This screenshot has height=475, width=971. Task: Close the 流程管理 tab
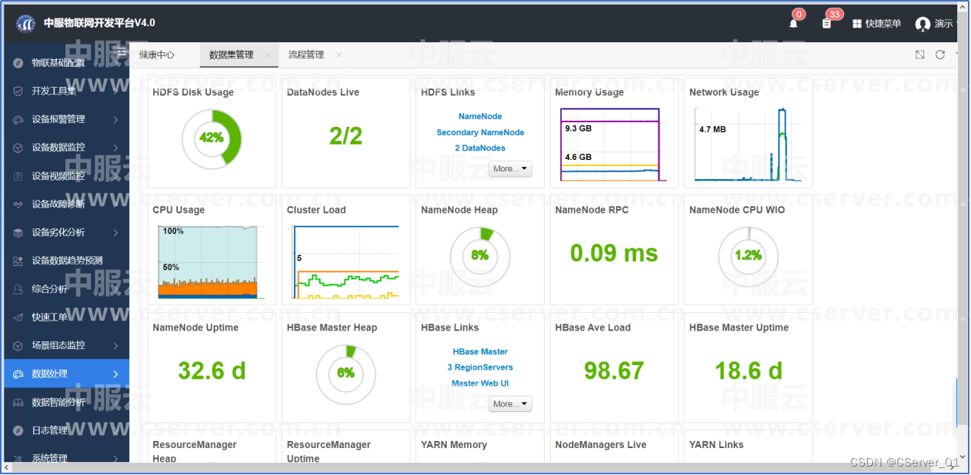click(339, 55)
